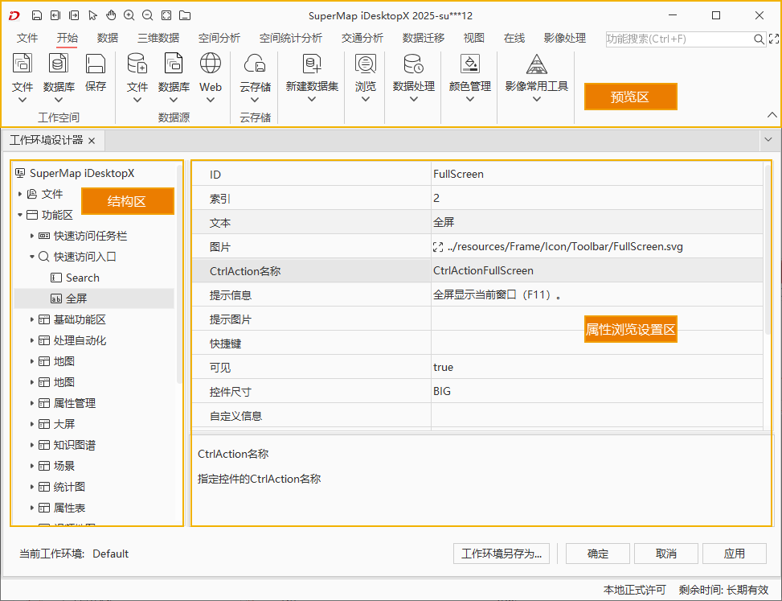Image resolution: width=782 pixels, height=601 pixels.
Task: Open the 数据迁移 ribbon tab
Action: click(x=423, y=38)
